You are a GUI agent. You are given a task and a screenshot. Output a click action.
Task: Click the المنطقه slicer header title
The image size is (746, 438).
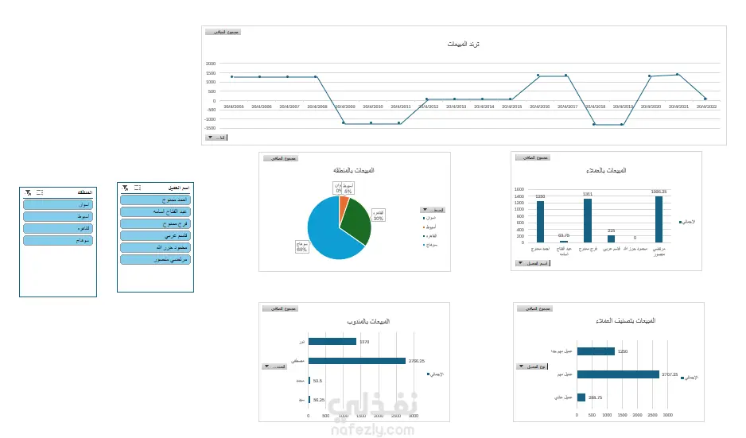point(85,192)
